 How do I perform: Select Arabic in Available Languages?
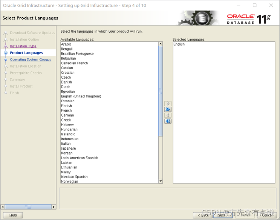[x=109, y=44]
